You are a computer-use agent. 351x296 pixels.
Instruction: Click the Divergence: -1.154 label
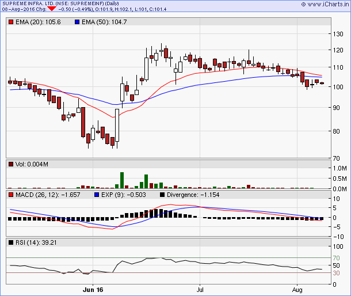193,195
